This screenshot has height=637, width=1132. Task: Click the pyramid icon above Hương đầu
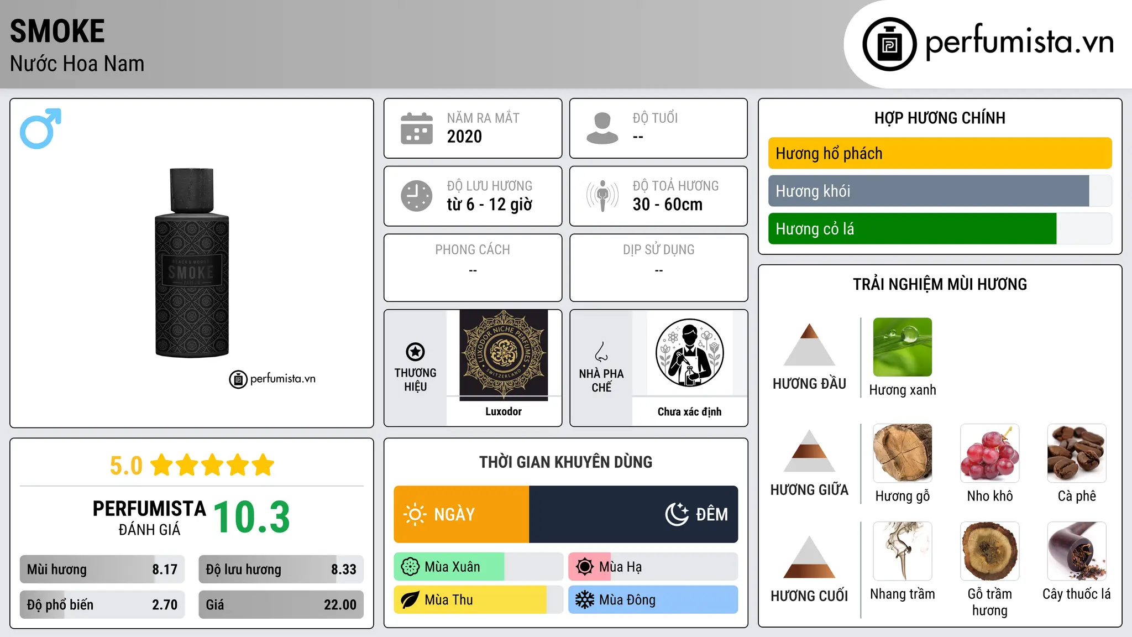(x=809, y=344)
